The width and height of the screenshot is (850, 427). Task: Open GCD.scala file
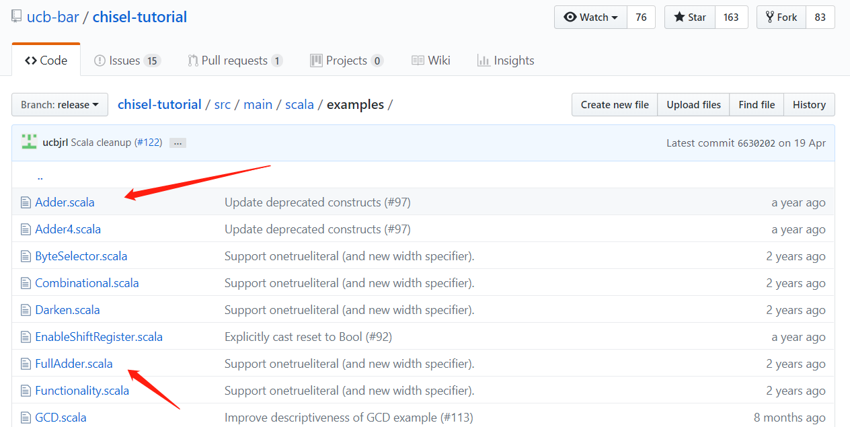coord(61,418)
